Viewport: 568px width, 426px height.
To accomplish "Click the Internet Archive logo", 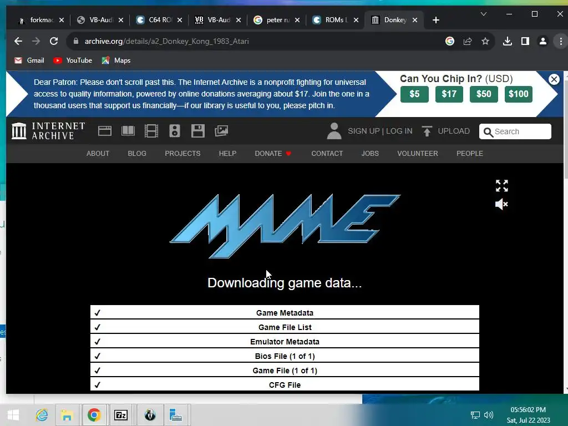I will 48,131.
